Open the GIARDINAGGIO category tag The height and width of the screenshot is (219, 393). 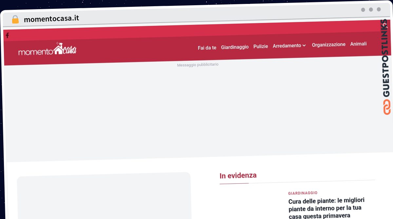[x=303, y=193]
